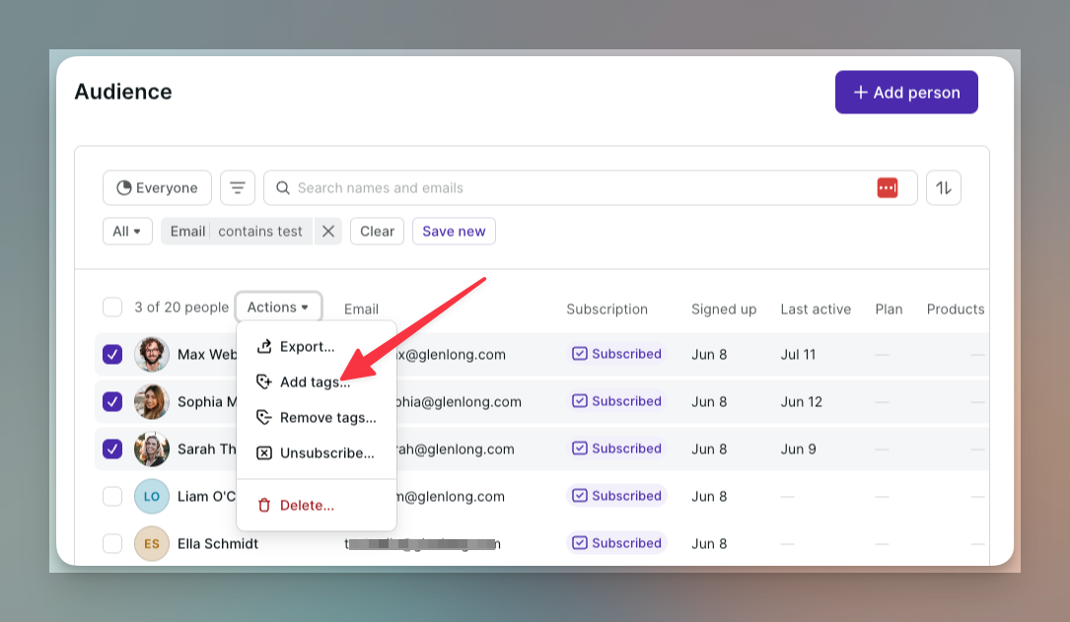Viewport: 1070px width, 622px height.
Task: Click the filter icon next to Everyone
Action: point(237,187)
